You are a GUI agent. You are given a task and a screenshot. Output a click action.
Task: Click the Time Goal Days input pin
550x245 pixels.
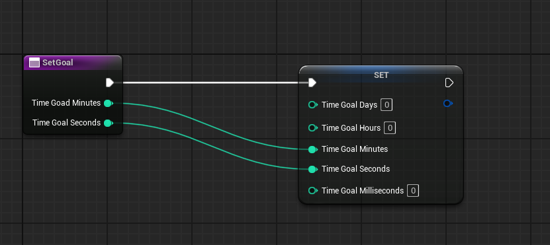point(312,104)
